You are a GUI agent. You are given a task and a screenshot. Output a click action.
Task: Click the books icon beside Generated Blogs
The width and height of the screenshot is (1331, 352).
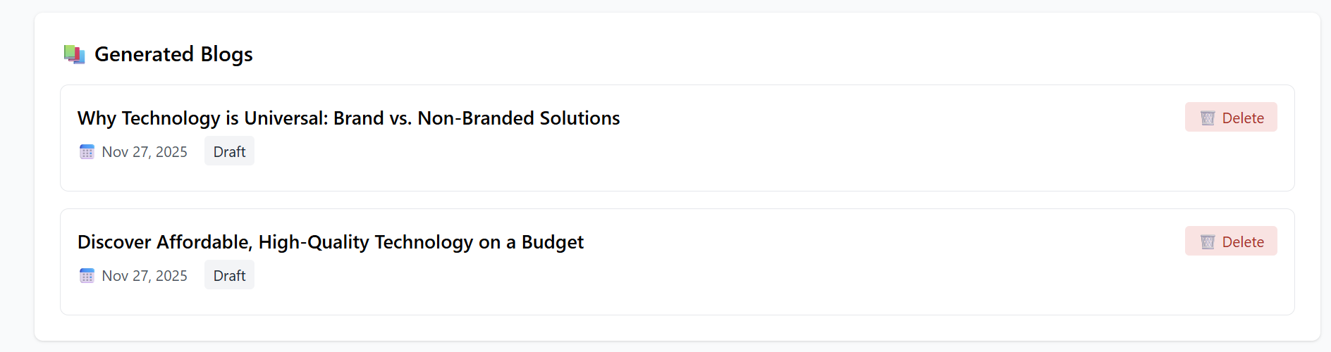tap(74, 54)
